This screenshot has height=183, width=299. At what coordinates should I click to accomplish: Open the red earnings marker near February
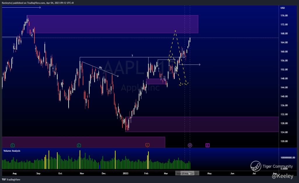(x=147, y=145)
